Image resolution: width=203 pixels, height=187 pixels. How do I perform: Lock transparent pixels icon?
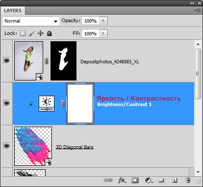pyautogui.click(x=23, y=33)
